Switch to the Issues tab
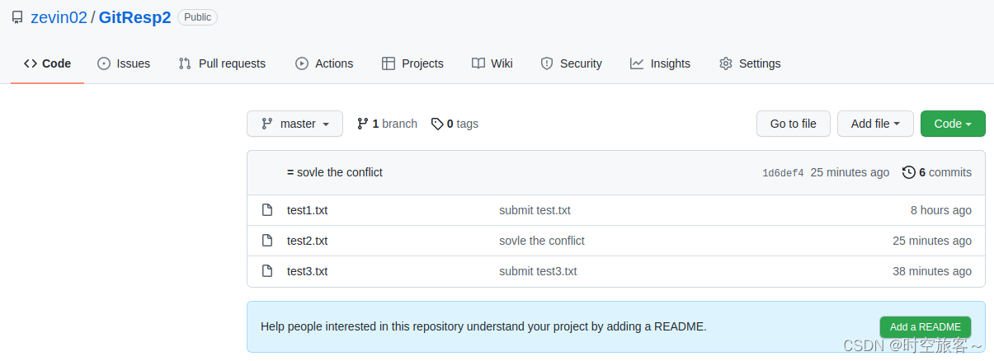Viewport: 994px width, 361px height. [x=124, y=63]
